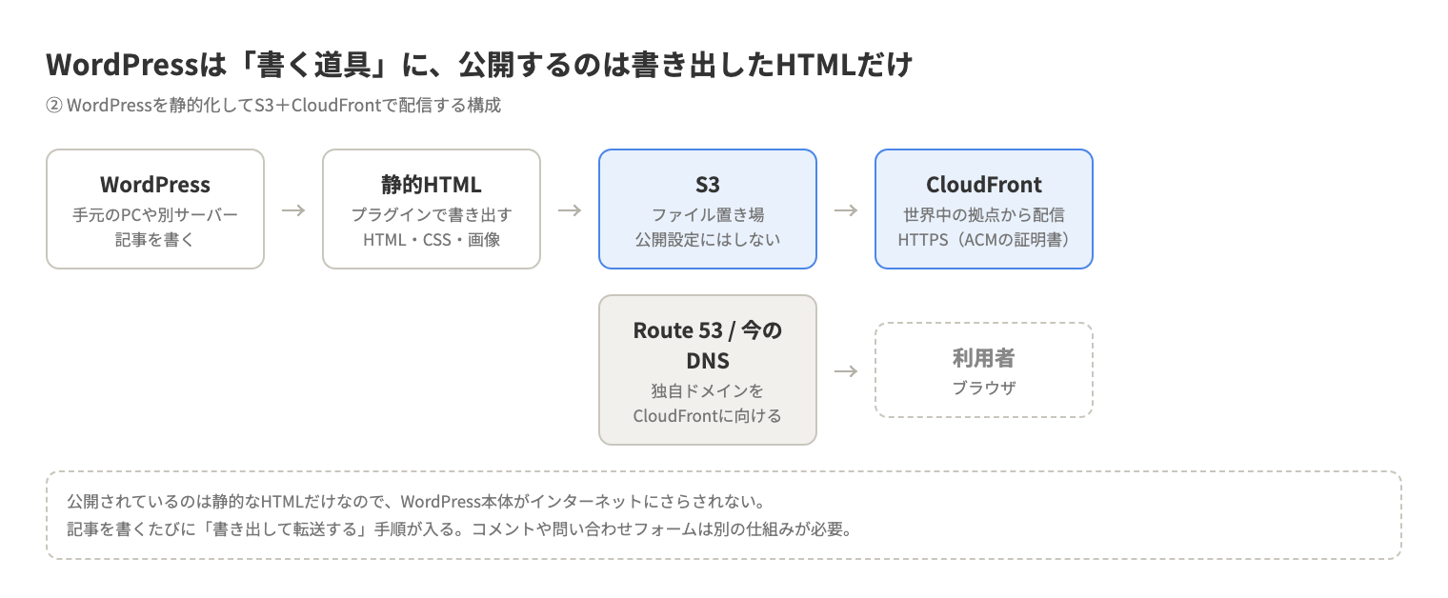
Task: Select the S3 storage box
Action: tap(708, 209)
